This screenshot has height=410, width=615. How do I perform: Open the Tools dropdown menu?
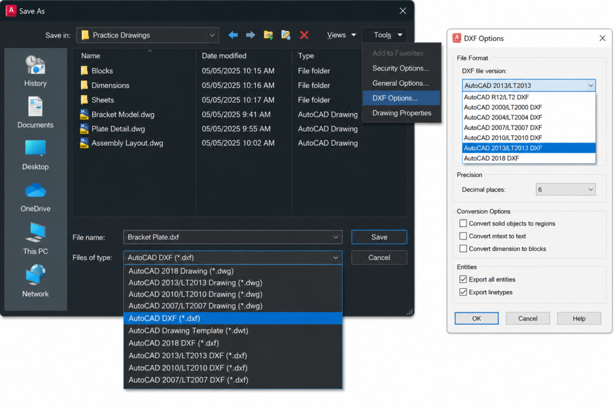coord(387,35)
